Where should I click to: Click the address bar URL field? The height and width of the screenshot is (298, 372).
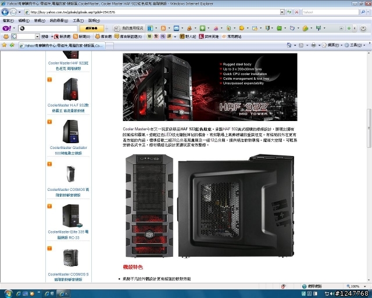click(x=152, y=12)
